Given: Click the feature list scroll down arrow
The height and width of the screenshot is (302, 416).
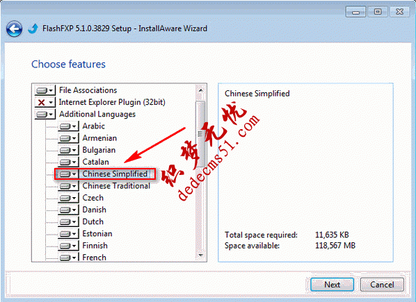Looking at the screenshot, I should coord(201,255).
